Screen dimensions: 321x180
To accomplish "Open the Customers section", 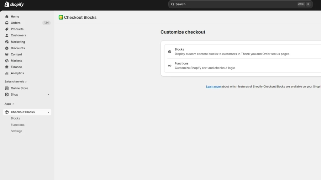I will [18, 35].
